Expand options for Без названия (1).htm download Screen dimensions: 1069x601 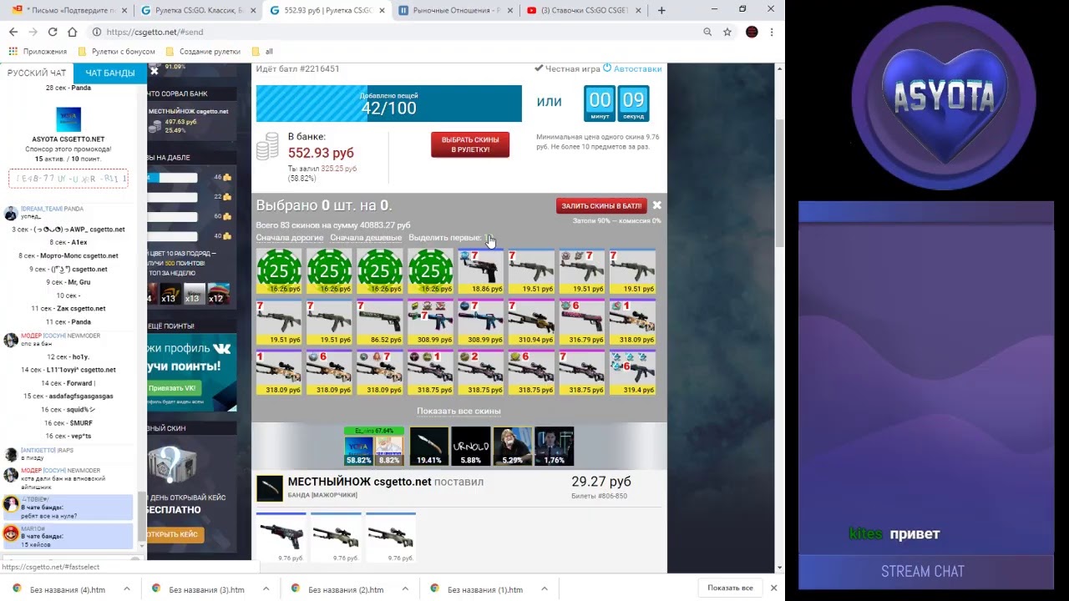545,588
